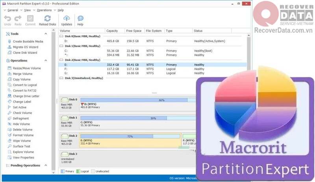This screenshot has width=315, height=182.
Task: Click E: (NTFS) partition block on Disk 2
Action: pos(130,140)
